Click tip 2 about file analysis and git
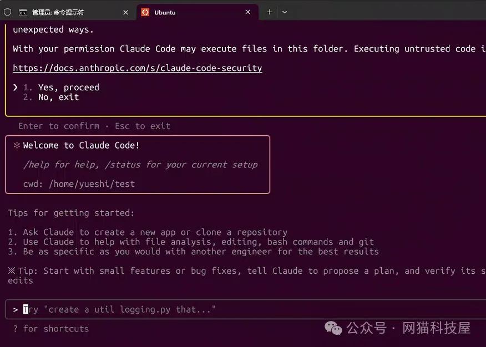 tap(191, 242)
